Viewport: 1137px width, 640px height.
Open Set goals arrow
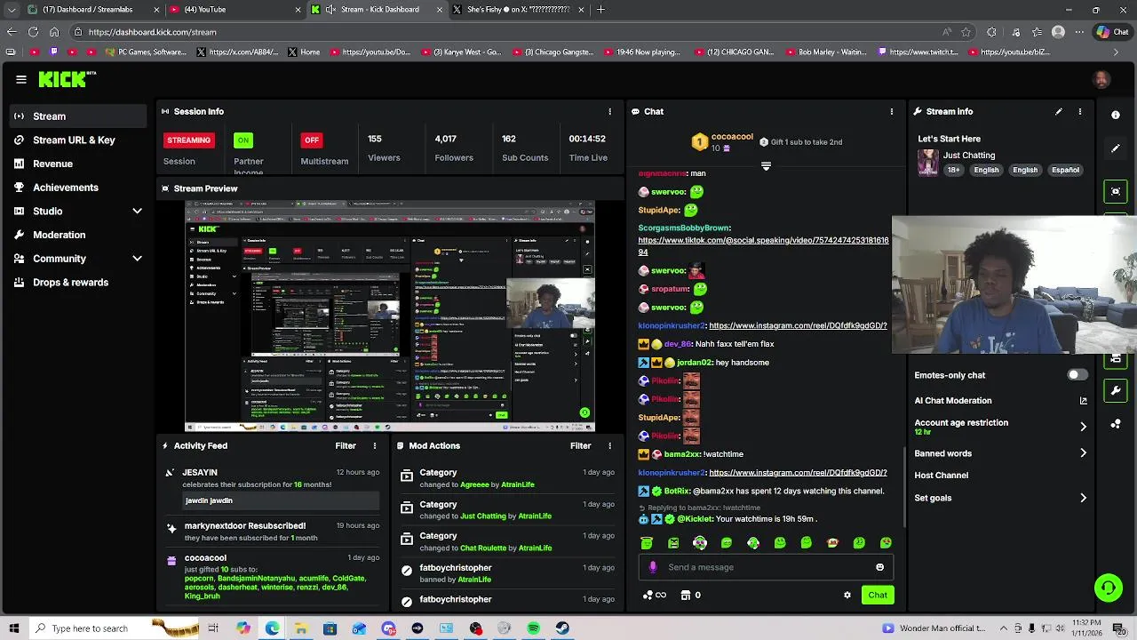tap(1083, 498)
